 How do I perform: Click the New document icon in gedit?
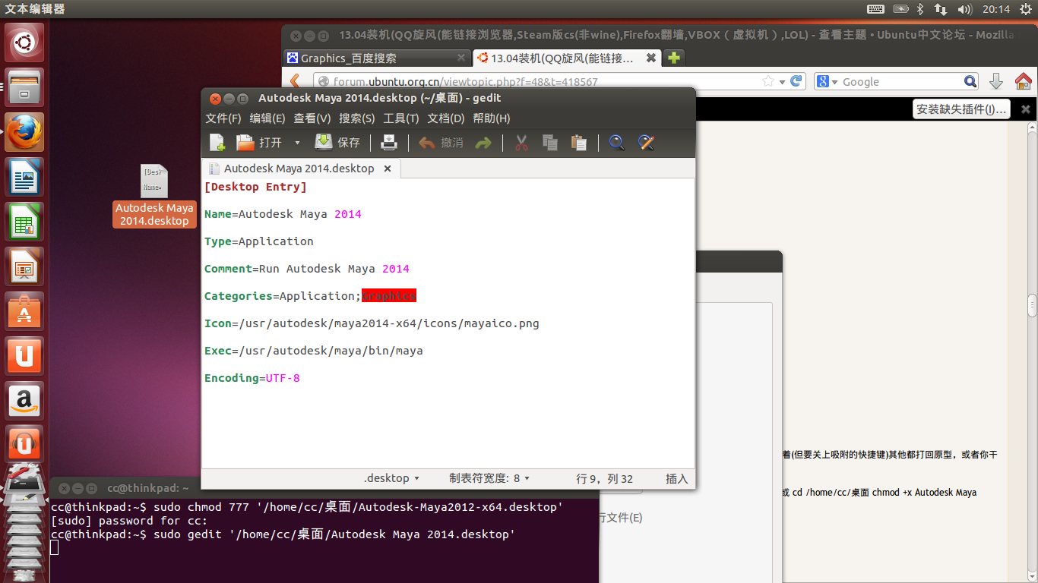(217, 142)
